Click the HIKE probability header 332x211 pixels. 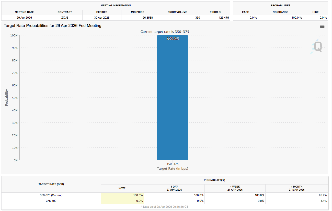315,12
